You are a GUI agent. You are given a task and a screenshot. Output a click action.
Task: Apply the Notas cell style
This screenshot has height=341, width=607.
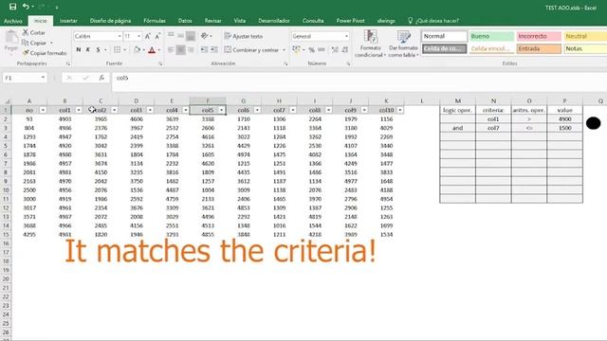tap(585, 48)
